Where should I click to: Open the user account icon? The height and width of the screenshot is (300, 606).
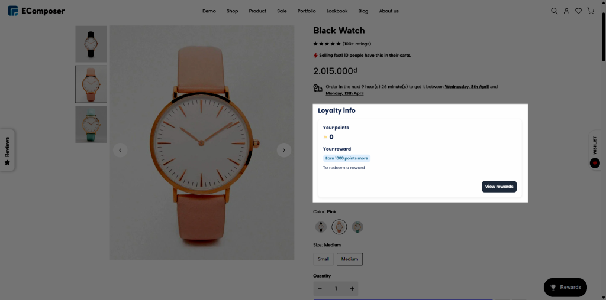tap(566, 11)
